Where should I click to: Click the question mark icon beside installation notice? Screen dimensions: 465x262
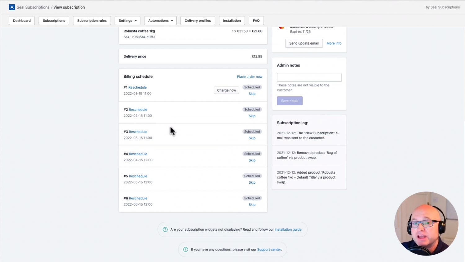click(x=165, y=229)
